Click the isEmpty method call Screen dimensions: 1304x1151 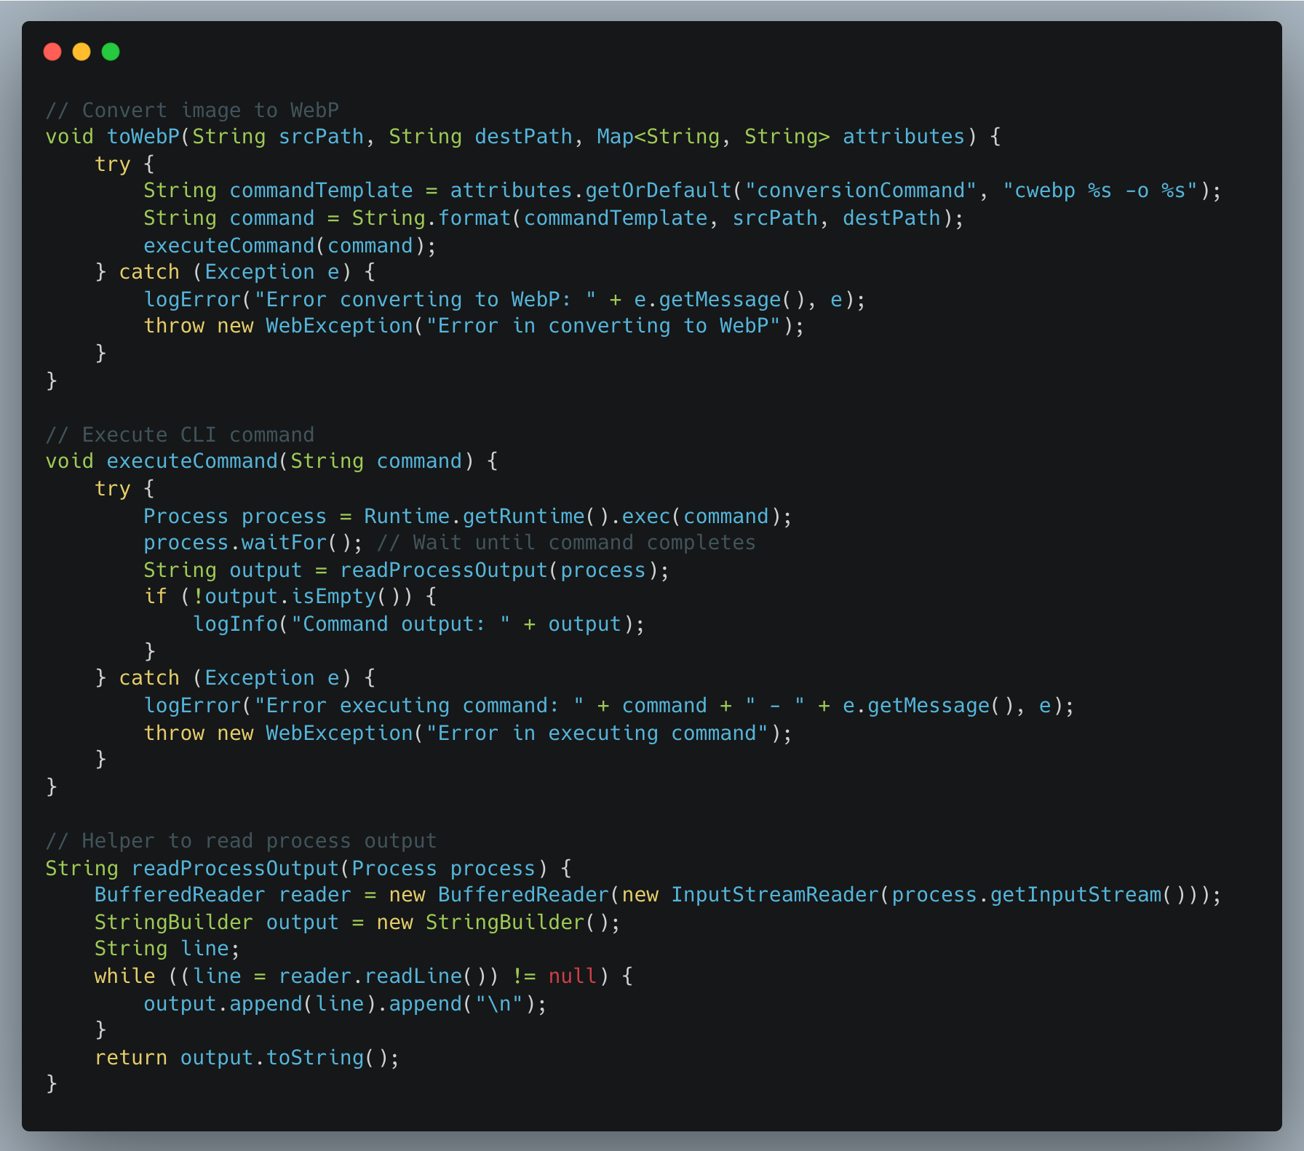[x=333, y=597]
